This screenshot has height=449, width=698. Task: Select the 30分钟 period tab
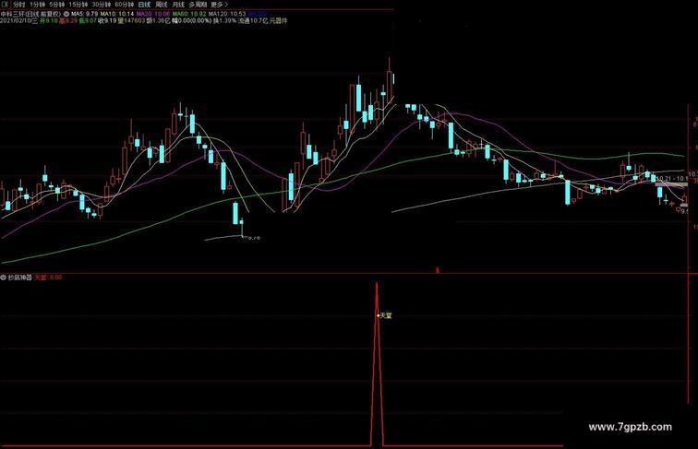coord(102,5)
